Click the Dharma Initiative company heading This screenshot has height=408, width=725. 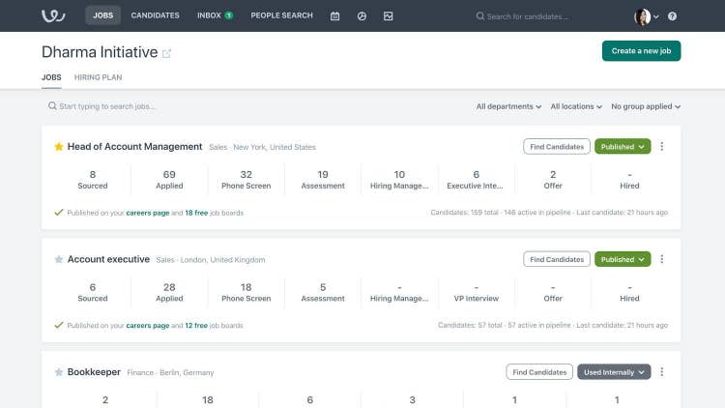pyautogui.click(x=100, y=52)
